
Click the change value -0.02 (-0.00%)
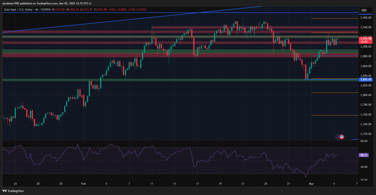[117, 10]
